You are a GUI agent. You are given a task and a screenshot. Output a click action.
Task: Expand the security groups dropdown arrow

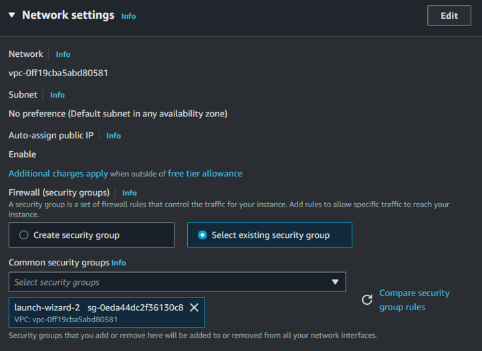pyautogui.click(x=335, y=282)
